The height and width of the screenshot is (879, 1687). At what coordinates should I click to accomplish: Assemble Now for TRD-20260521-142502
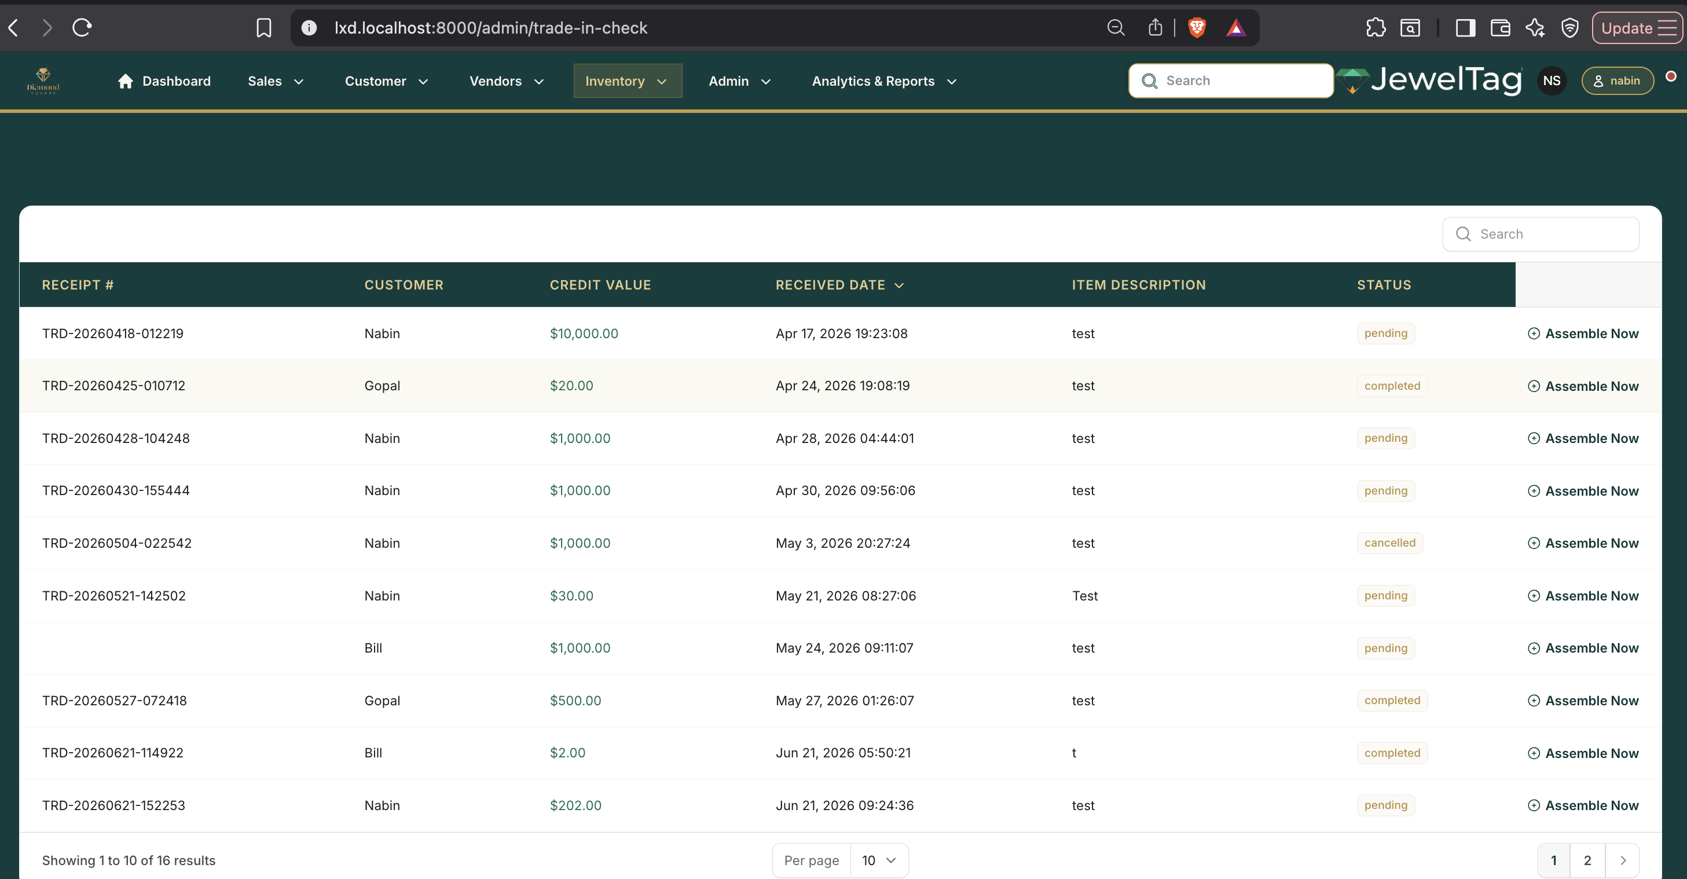coord(1583,596)
